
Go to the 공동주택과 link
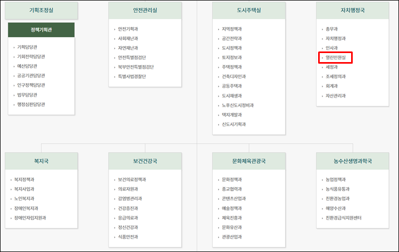(x=232, y=86)
